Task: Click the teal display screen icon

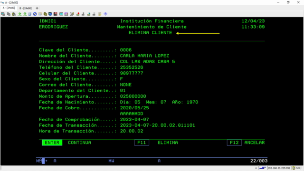Action: 61,14
